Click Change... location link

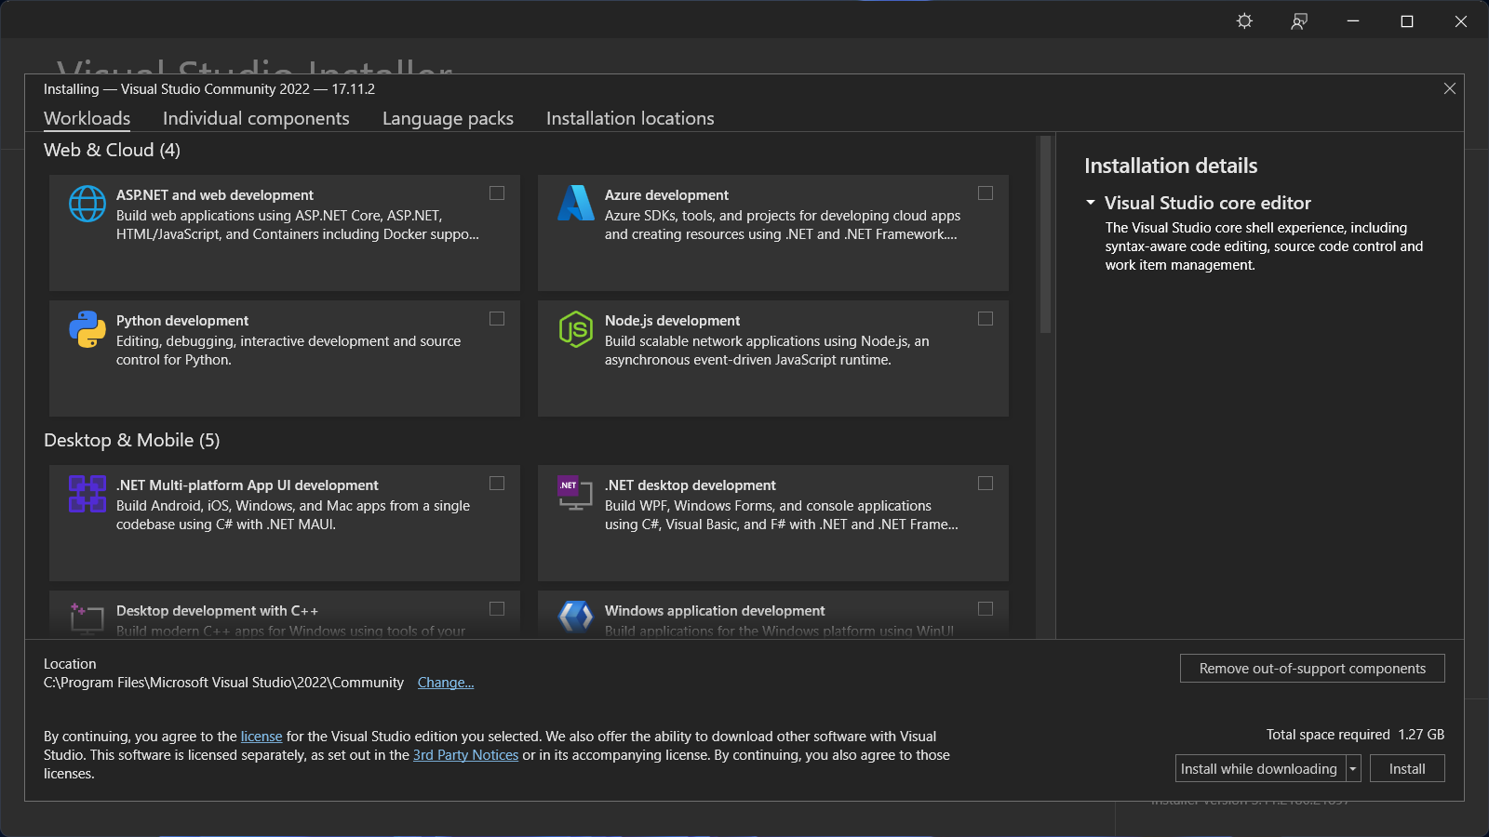click(x=446, y=683)
